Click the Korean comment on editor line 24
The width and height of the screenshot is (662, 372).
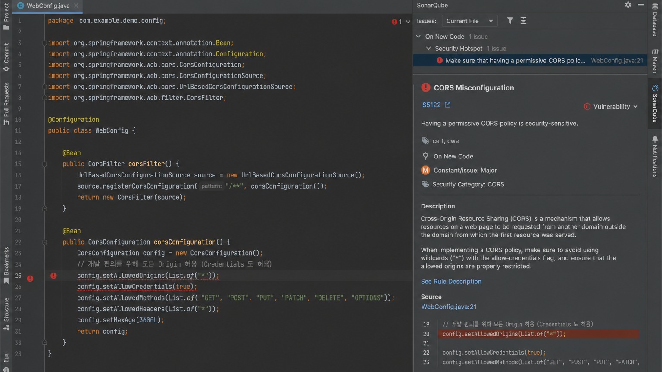[175, 264]
